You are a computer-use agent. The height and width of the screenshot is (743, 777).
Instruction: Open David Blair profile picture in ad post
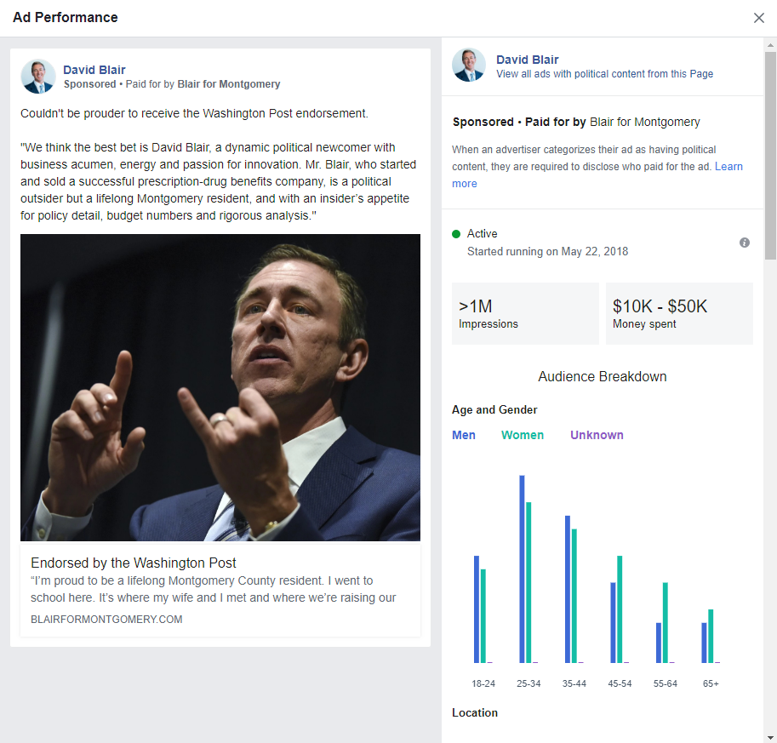coord(38,77)
